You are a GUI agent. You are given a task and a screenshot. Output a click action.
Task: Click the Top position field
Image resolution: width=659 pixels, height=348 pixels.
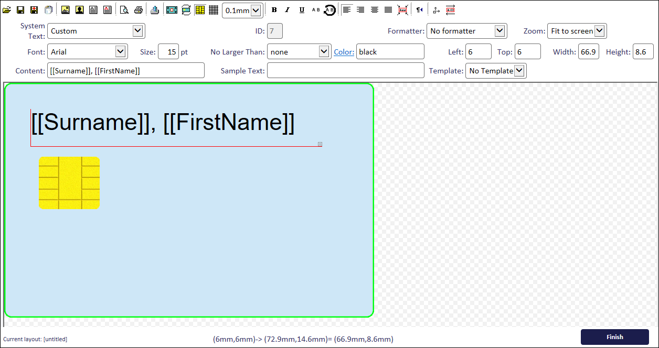(x=528, y=52)
